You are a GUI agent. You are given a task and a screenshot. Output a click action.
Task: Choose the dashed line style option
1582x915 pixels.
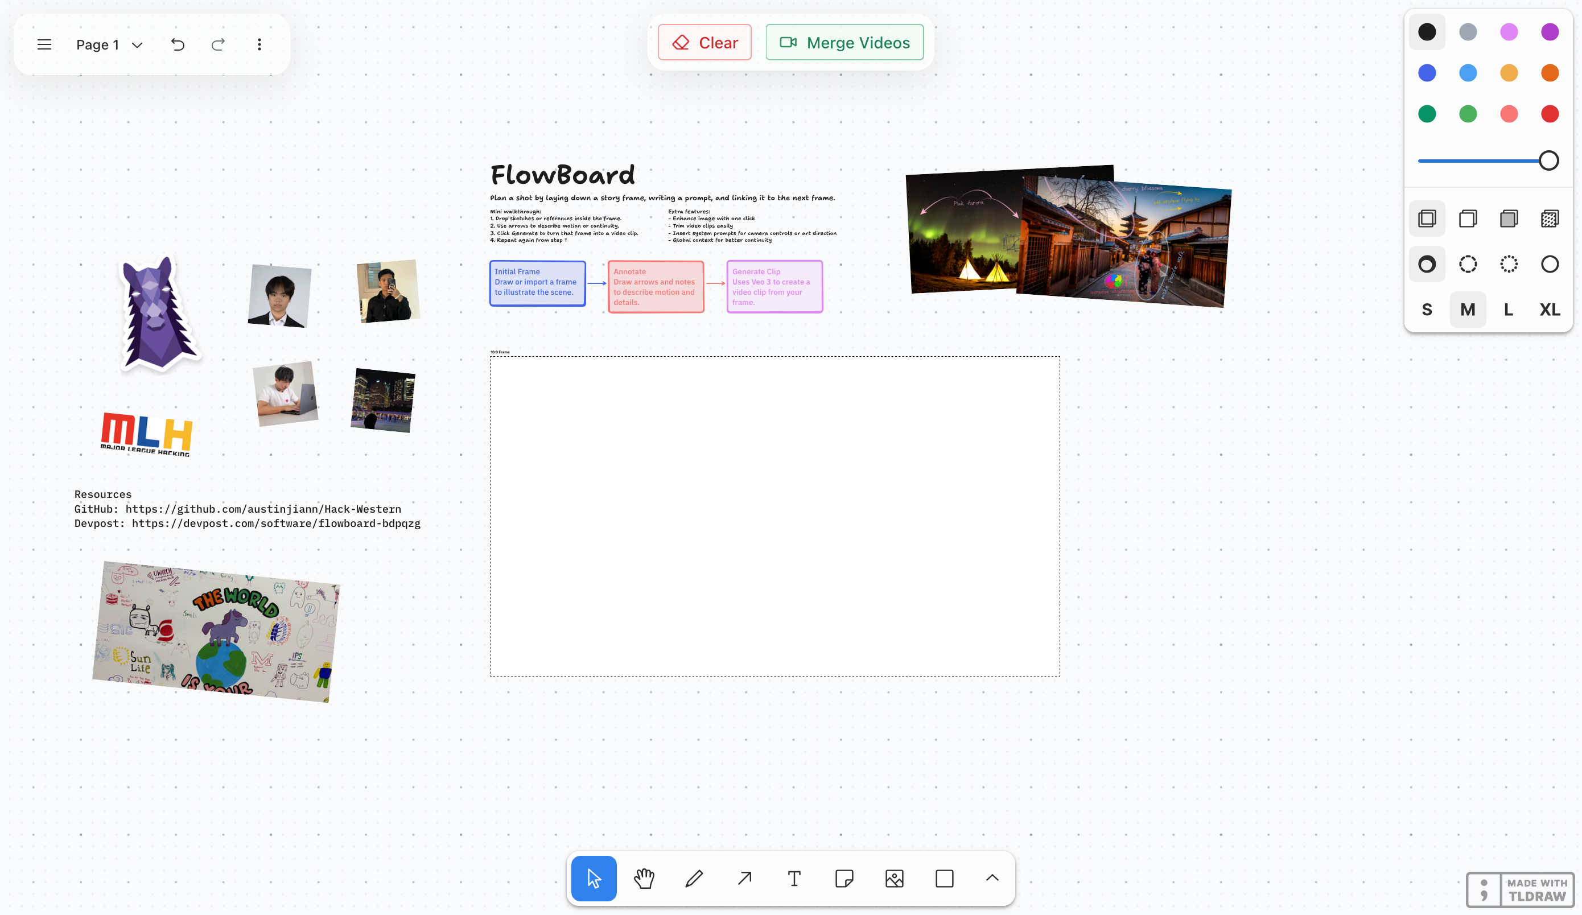[1468, 264]
